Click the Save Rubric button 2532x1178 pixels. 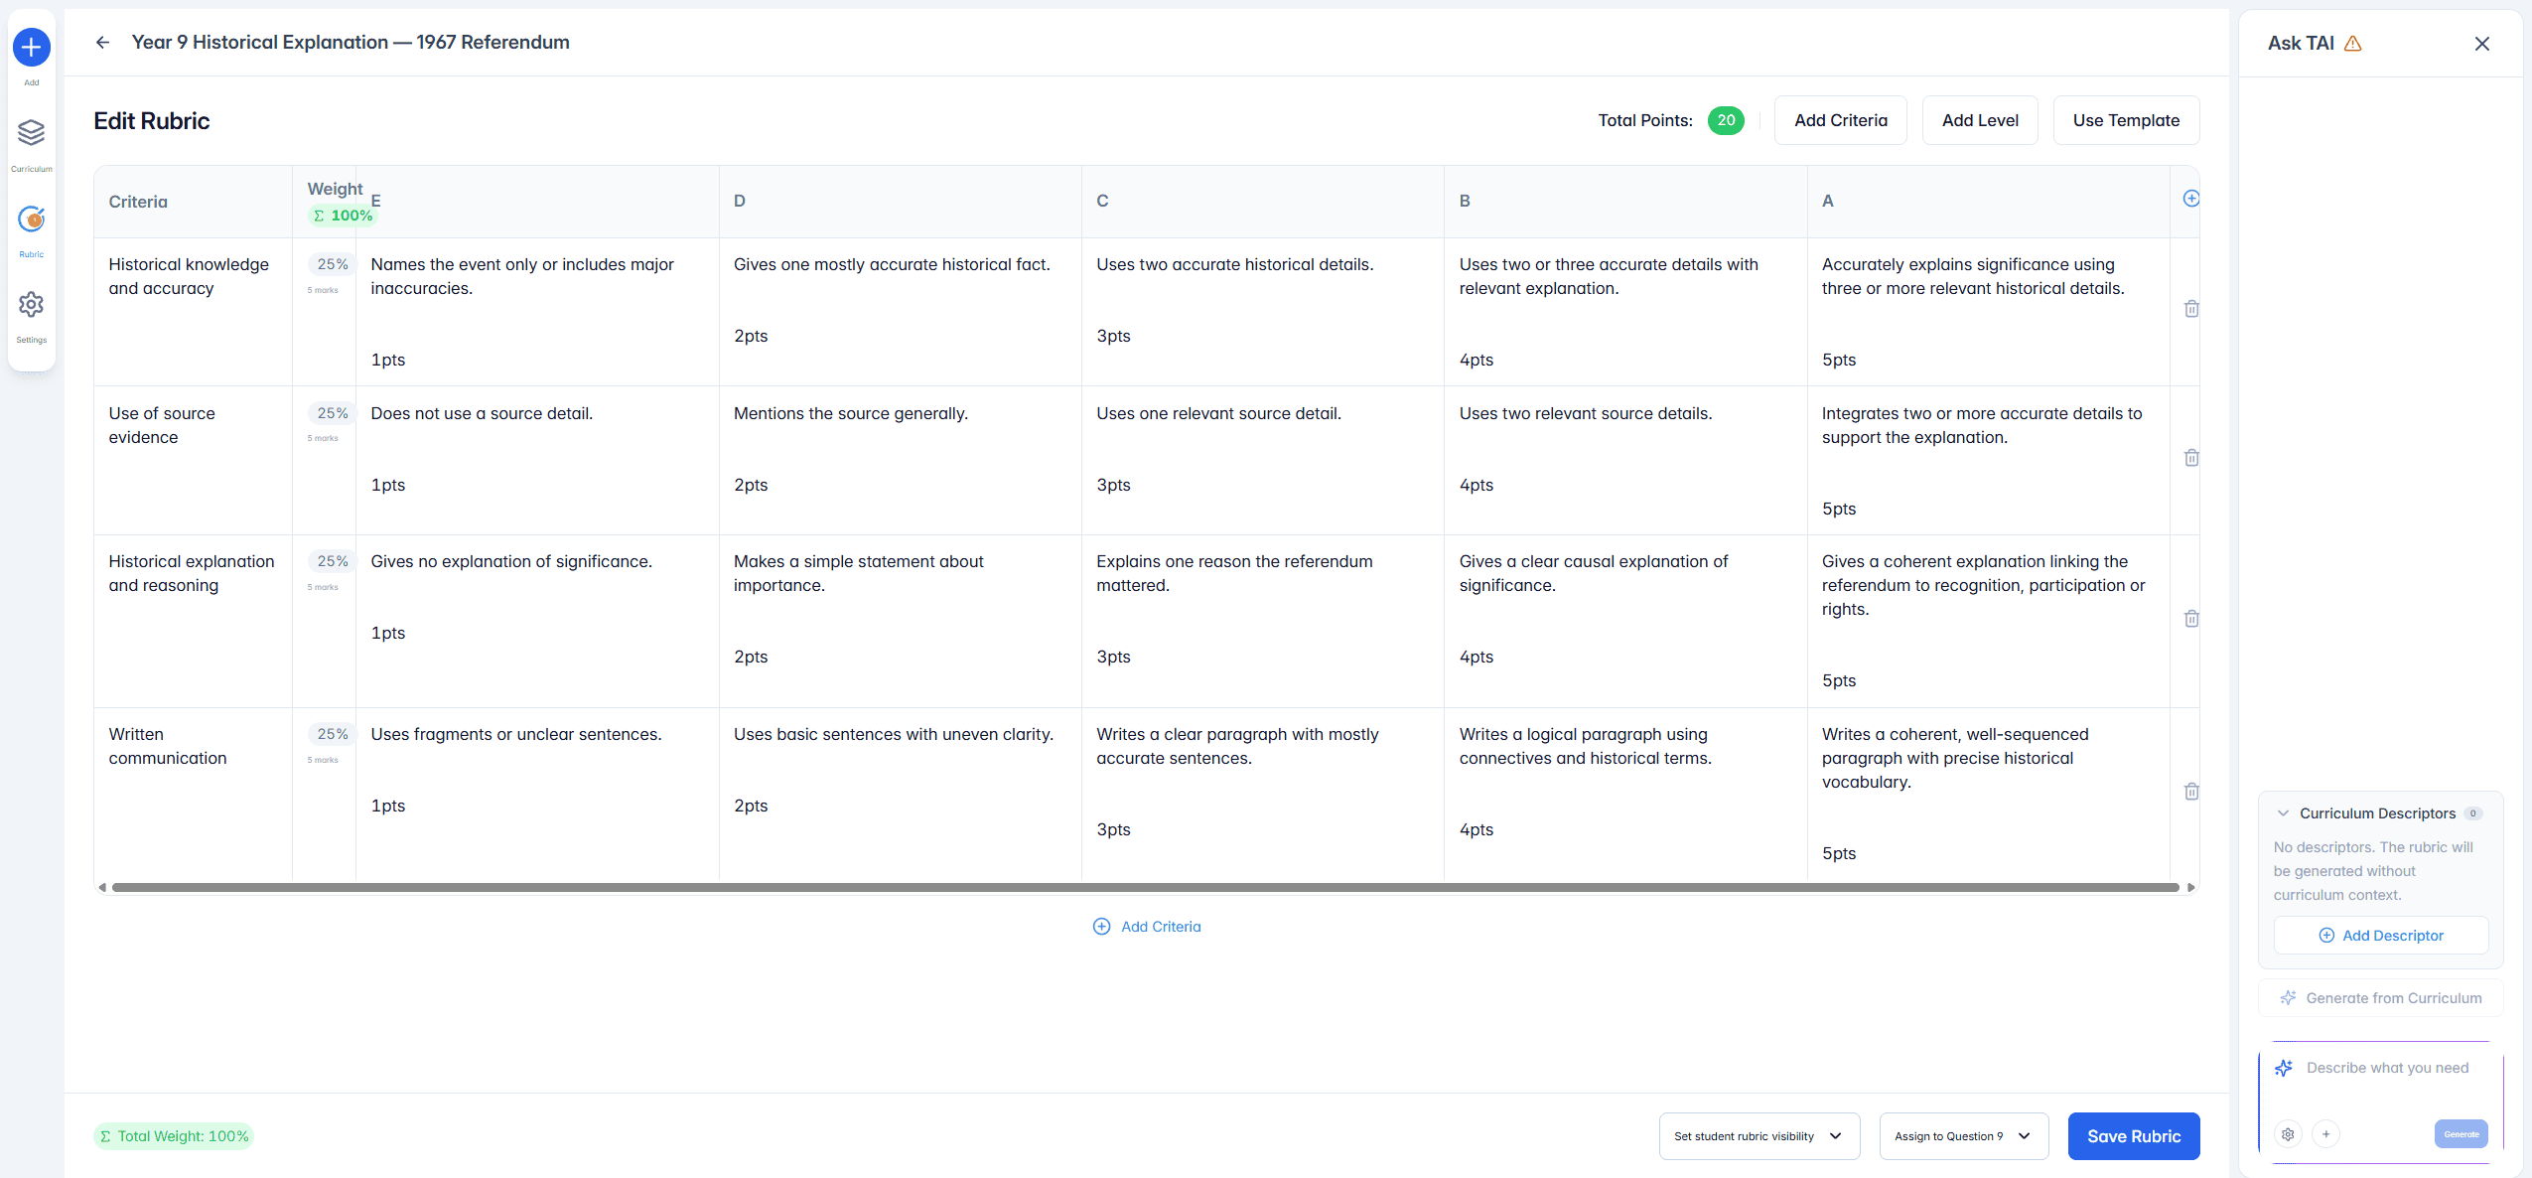tap(2133, 1136)
